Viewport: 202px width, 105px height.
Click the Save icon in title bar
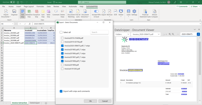tap(18, 2)
